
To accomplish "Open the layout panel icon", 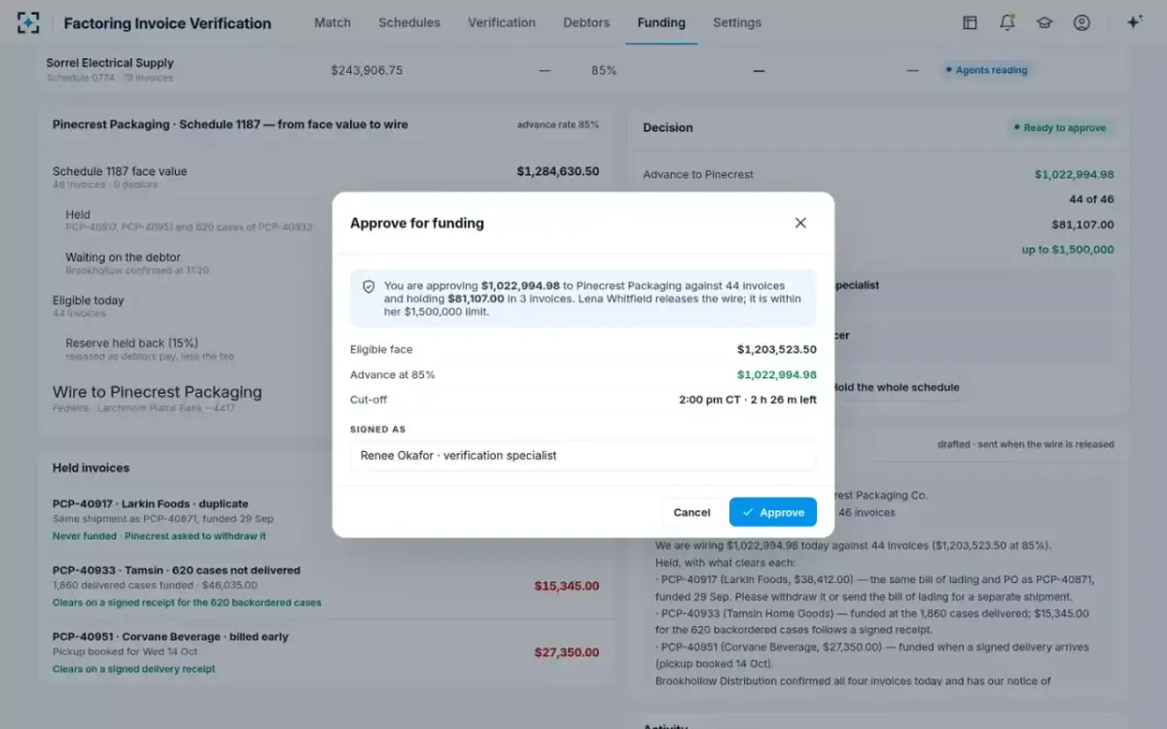I will [970, 22].
